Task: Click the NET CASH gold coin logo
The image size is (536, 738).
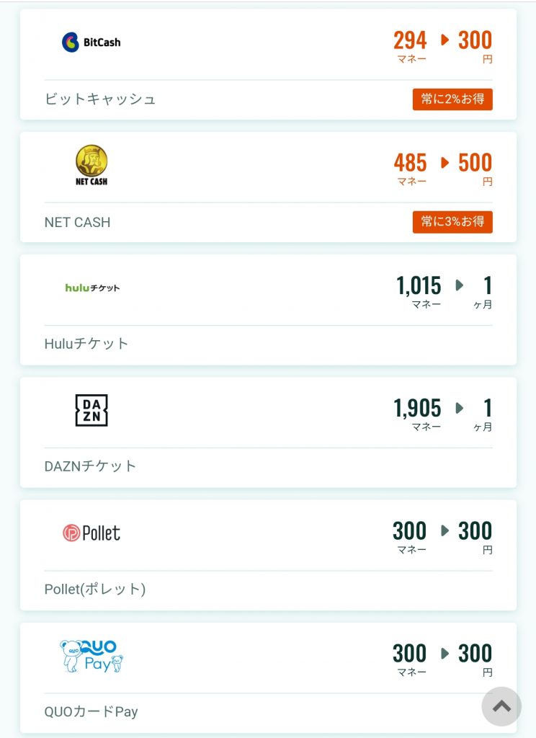Action: point(91,165)
